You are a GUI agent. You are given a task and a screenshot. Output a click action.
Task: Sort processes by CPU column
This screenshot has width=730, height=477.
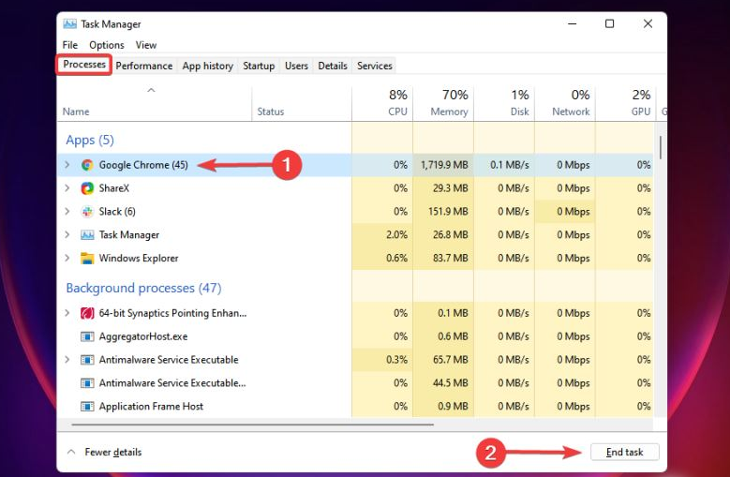point(382,104)
